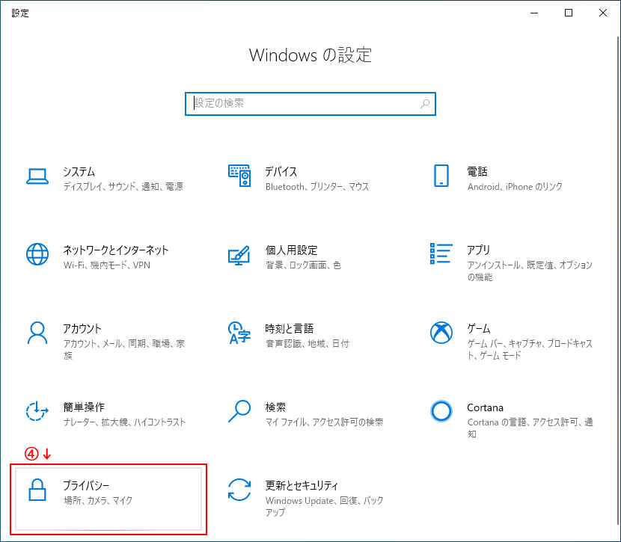This screenshot has height=542, width=621.
Task: Open the システム settings title
Action: (79, 172)
